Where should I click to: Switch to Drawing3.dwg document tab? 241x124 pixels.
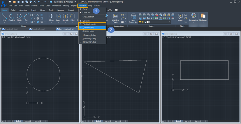38,29
